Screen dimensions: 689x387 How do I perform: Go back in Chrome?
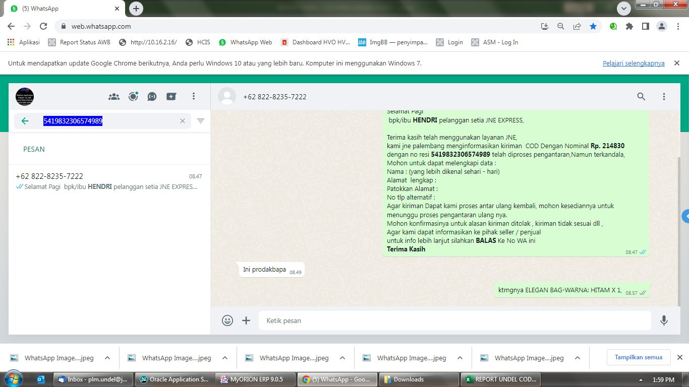(x=11, y=26)
